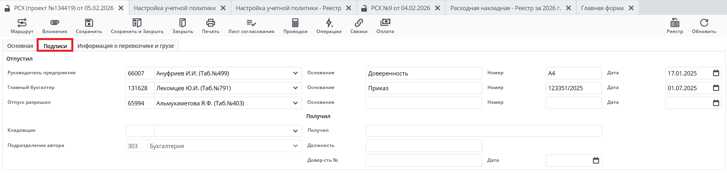
Task: Open the Реестр registry icon
Action: point(675,23)
